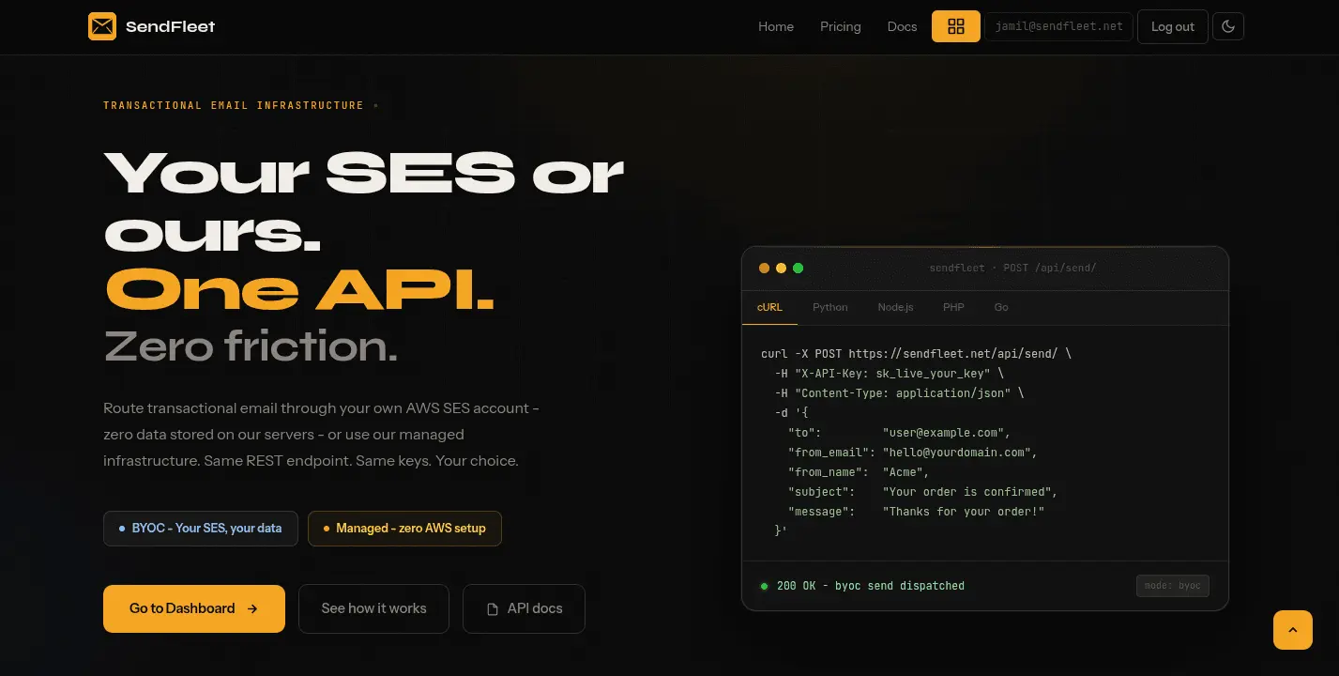Click the TRANSACTIONAL EMAIL INFRASTRUCTURE tagline
Screen dimensions: 1339x676
234,105
